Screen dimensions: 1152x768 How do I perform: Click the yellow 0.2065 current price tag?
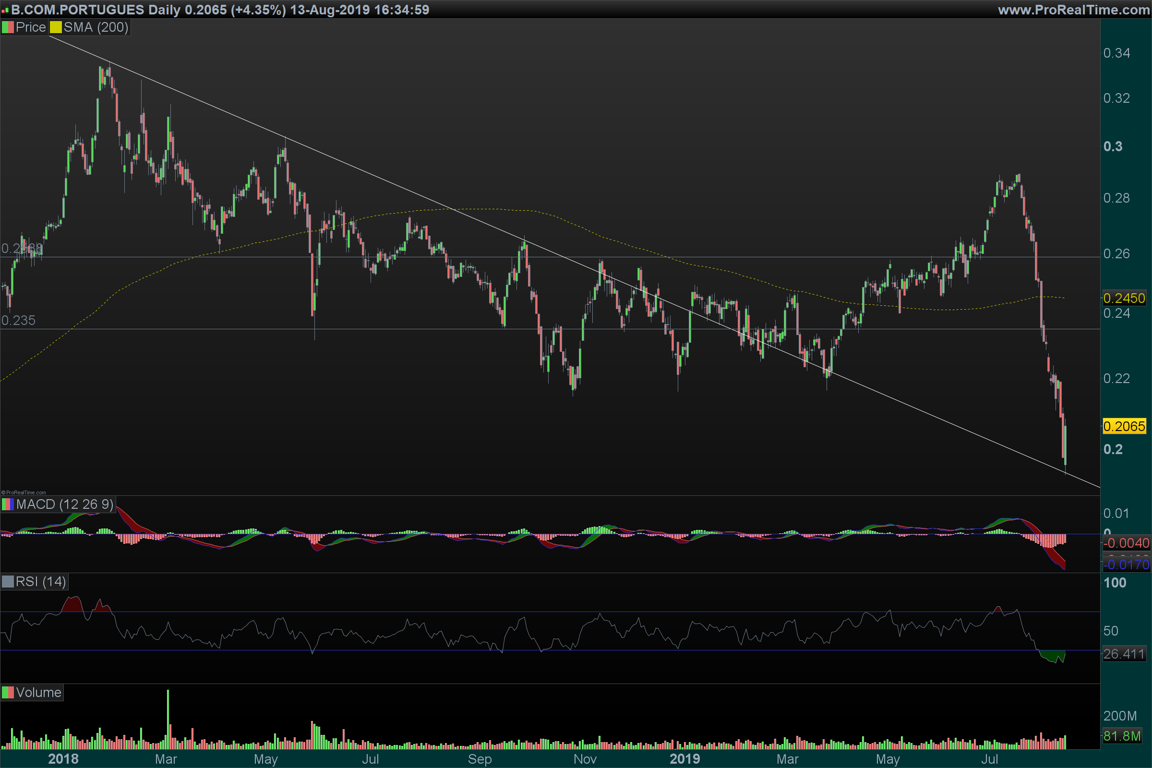[x=1124, y=427]
